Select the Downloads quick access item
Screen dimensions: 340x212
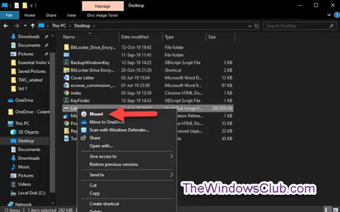29,37
